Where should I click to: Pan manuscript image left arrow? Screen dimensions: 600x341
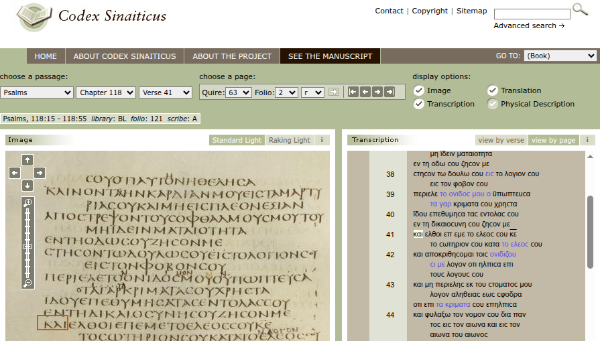pyautogui.click(x=15, y=173)
